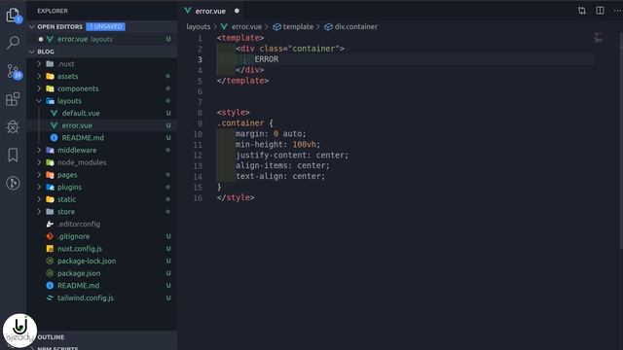Click the opening style tag on line 8

pyautogui.click(x=234, y=113)
